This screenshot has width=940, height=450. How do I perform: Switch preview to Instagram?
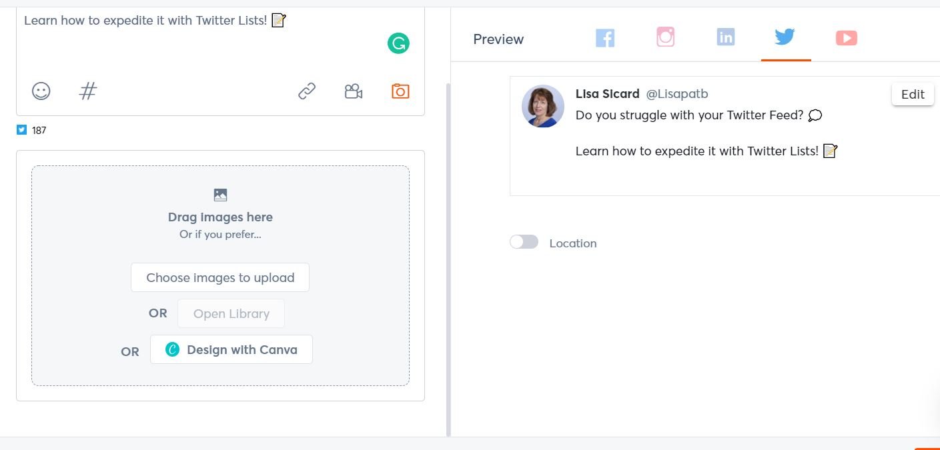pos(665,37)
